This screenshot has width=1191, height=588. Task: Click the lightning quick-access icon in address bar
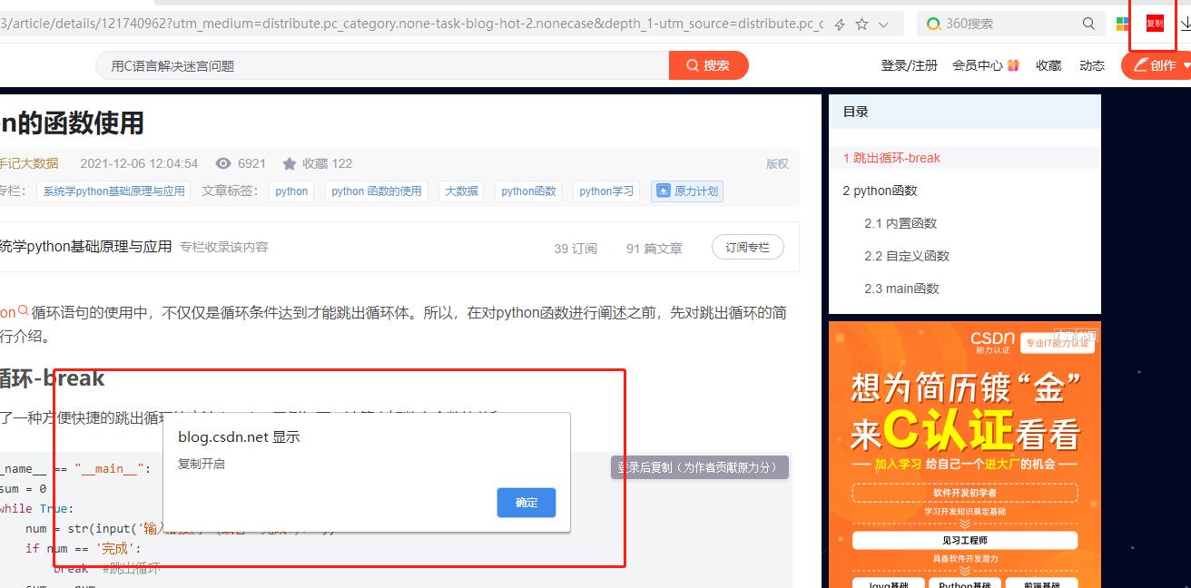(839, 23)
